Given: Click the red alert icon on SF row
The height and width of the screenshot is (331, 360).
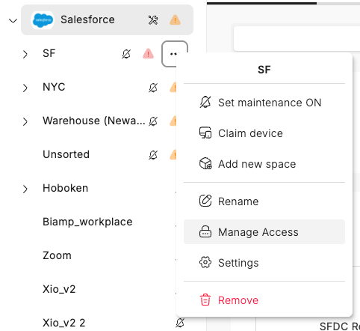Looking at the screenshot, I should click(148, 54).
